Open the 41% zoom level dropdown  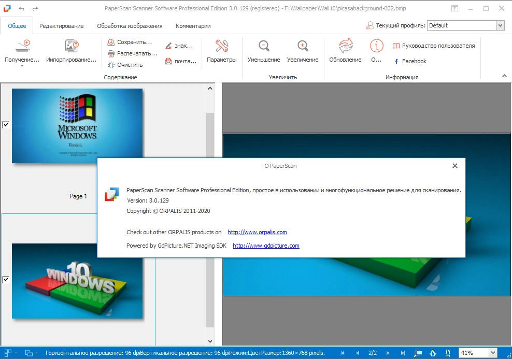point(493,353)
